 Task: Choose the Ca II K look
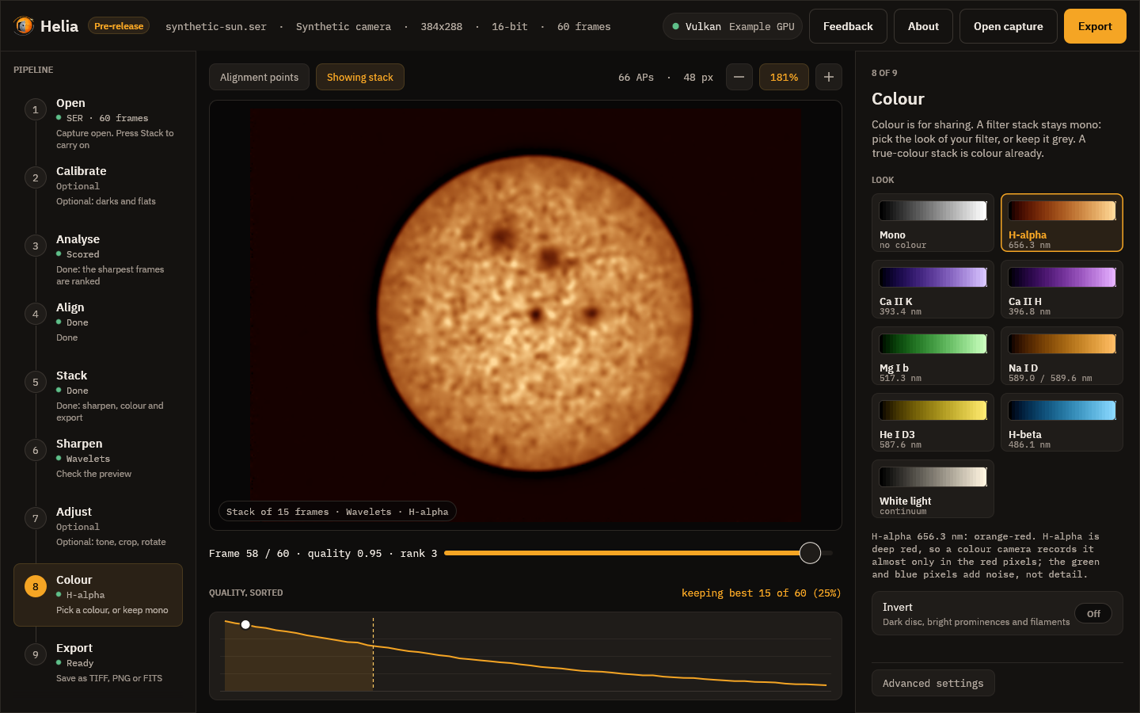tap(933, 289)
